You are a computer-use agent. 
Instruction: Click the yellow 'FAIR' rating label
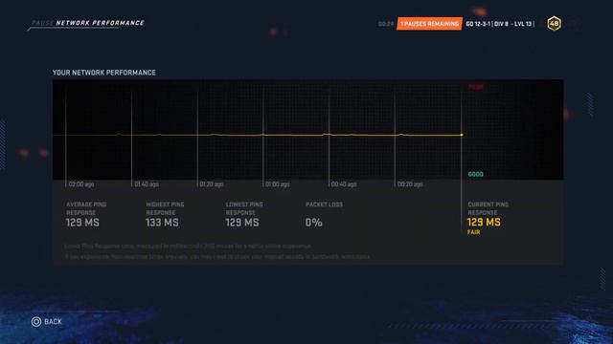tap(473, 232)
